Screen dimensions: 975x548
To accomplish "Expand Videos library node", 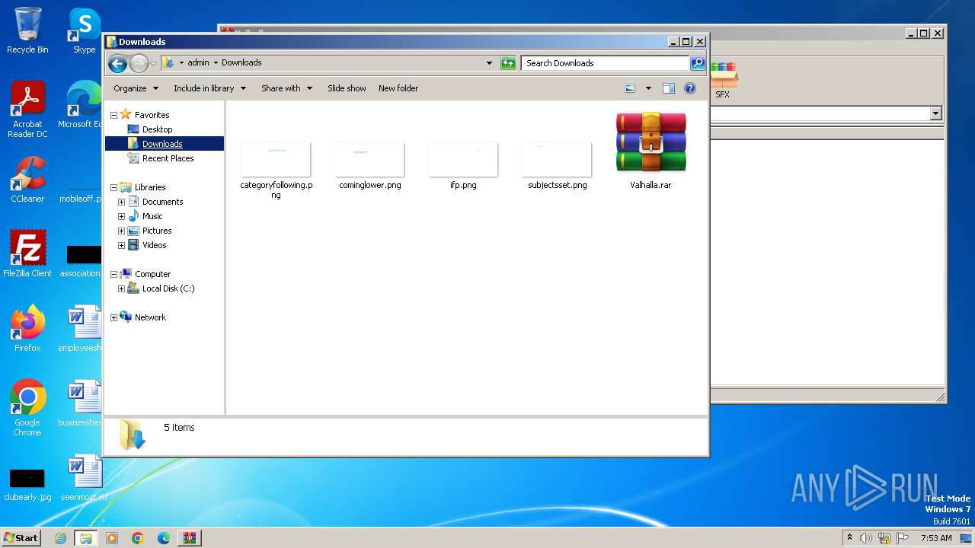I will click(121, 245).
